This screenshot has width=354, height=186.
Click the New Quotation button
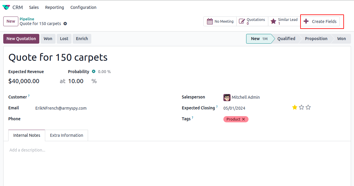(21, 39)
